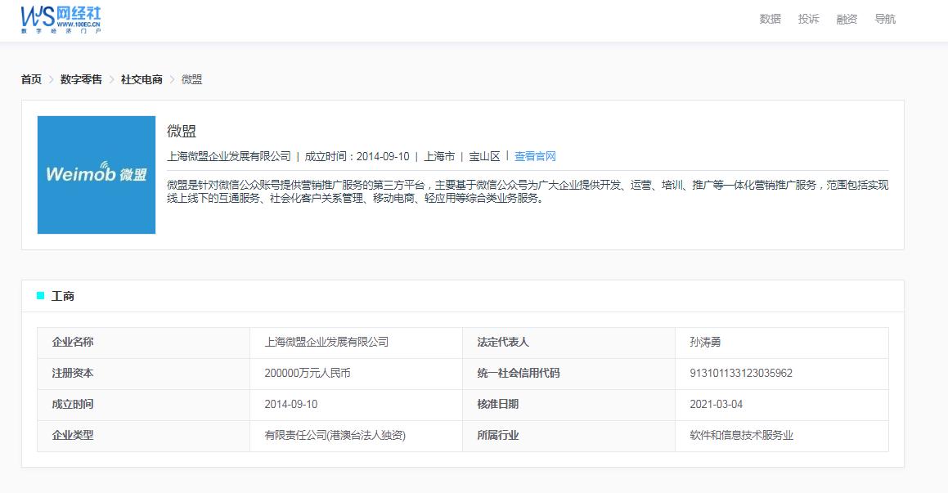Click the 查看官网 link
The width and height of the screenshot is (948, 493).
536,155
